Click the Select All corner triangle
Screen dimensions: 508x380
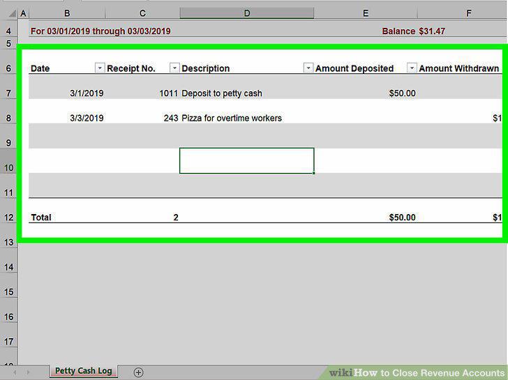click(x=13, y=13)
